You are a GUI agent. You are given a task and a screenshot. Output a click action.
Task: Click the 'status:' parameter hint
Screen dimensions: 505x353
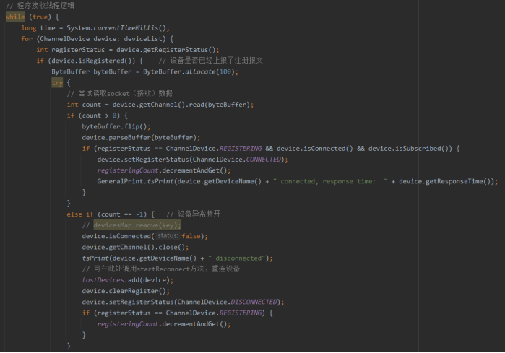168,236
